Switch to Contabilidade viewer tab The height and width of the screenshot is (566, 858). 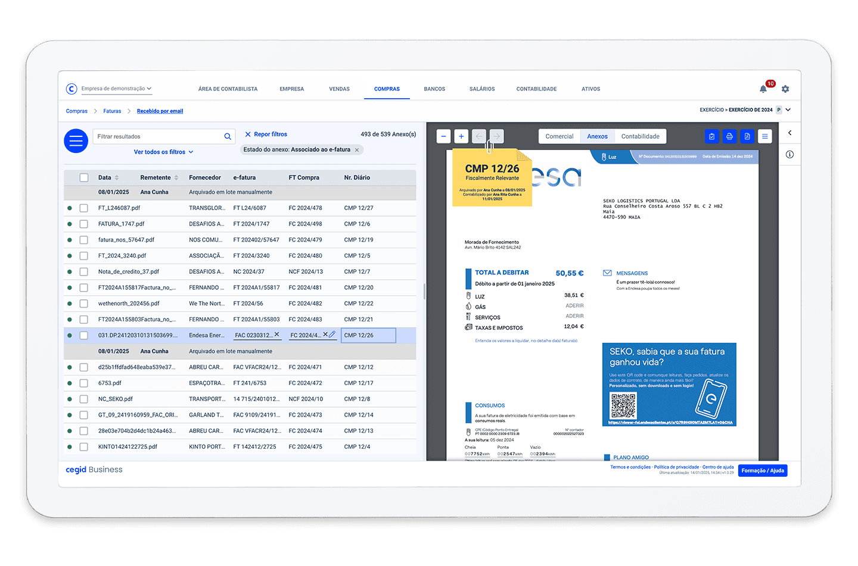coord(640,136)
